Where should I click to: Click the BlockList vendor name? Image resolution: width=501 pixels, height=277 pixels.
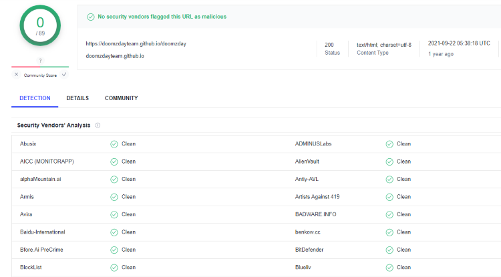point(31,267)
